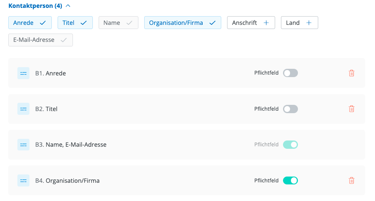Deselect the Titel field chip
Image resolution: width=375 pixels, height=201 pixels.
point(75,23)
